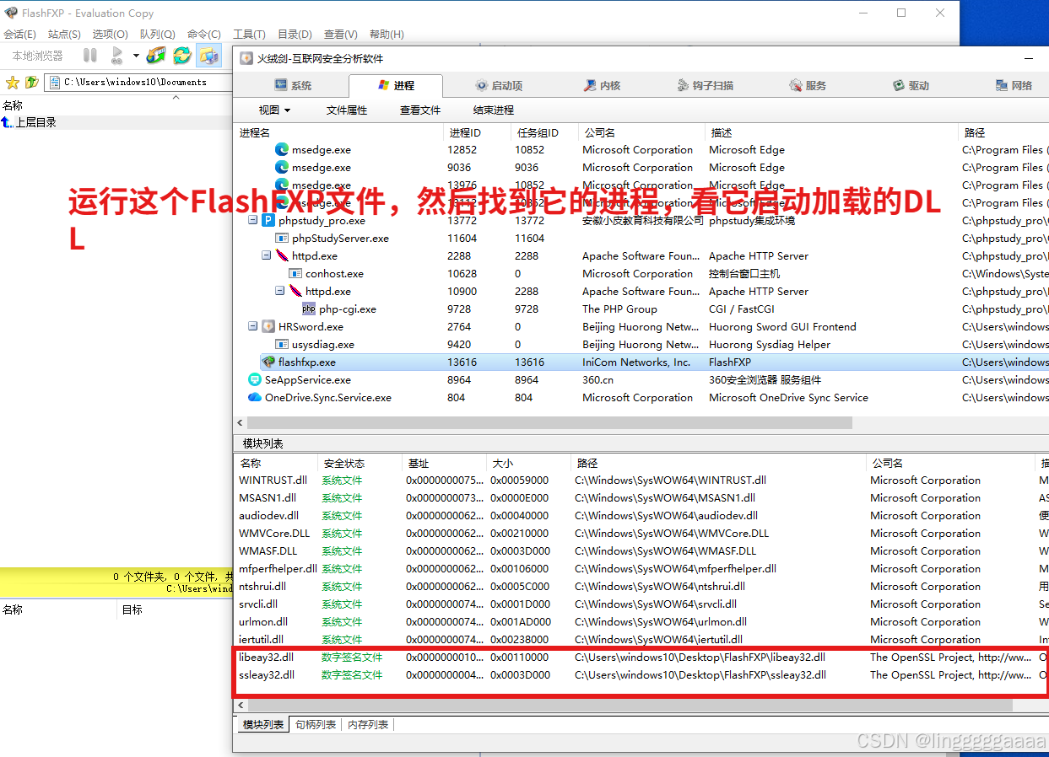
Task: Click the local path field showing C:\Users\windows10\Documents
Action: click(139, 82)
